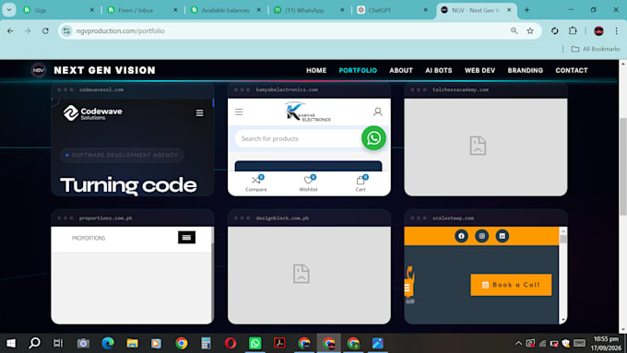The width and height of the screenshot is (627, 353).
Task: Click the Codewave Solutions logo
Action: click(93, 112)
